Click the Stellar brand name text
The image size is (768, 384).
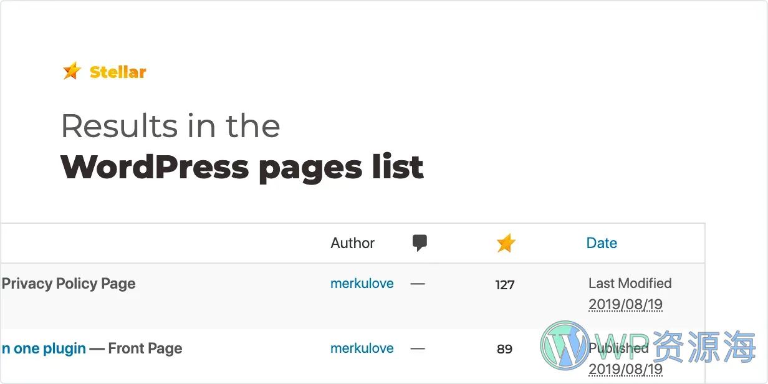[118, 72]
